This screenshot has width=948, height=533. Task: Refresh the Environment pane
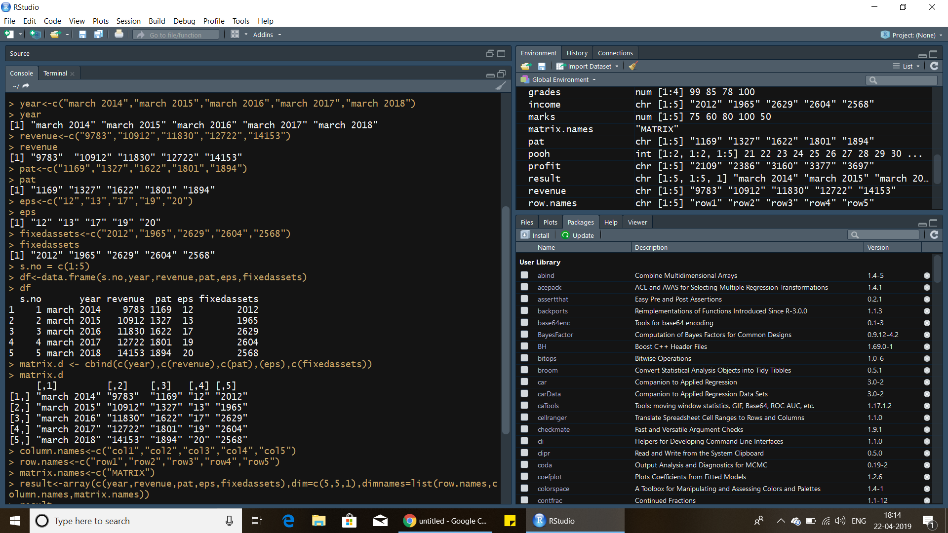pos(934,66)
